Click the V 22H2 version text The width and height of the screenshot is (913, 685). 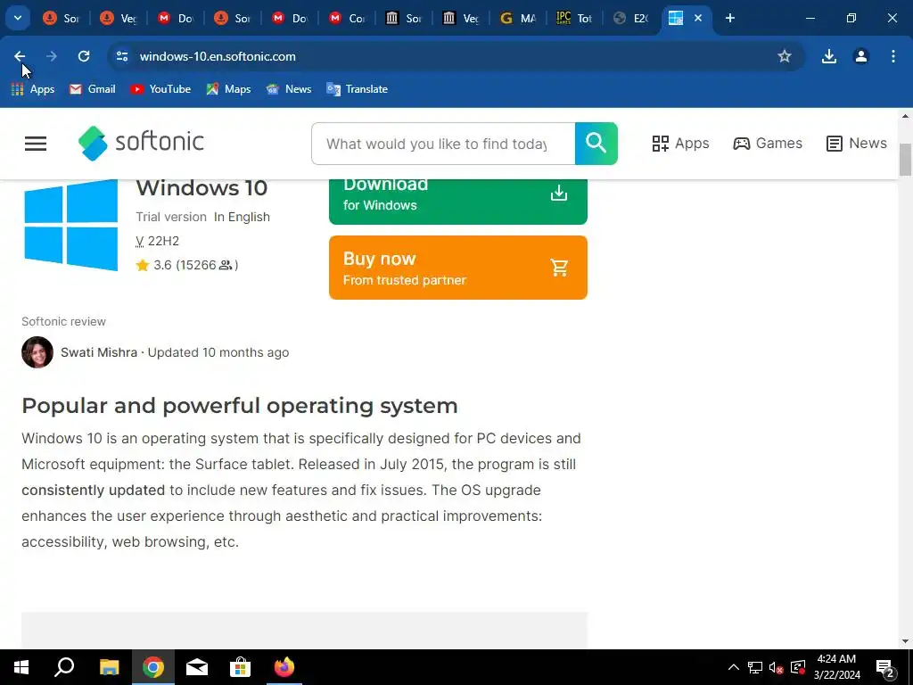tap(157, 241)
